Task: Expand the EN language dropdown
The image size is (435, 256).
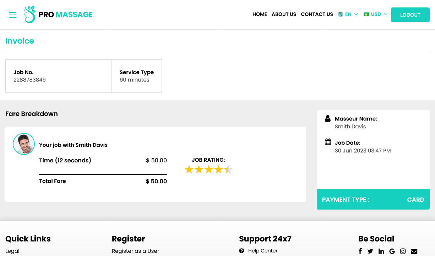Action: [x=348, y=15]
